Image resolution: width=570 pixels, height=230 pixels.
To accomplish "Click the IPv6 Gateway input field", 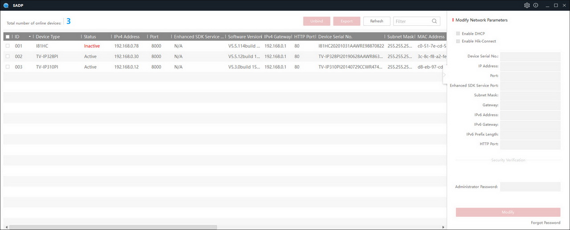I will tap(530, 125).
